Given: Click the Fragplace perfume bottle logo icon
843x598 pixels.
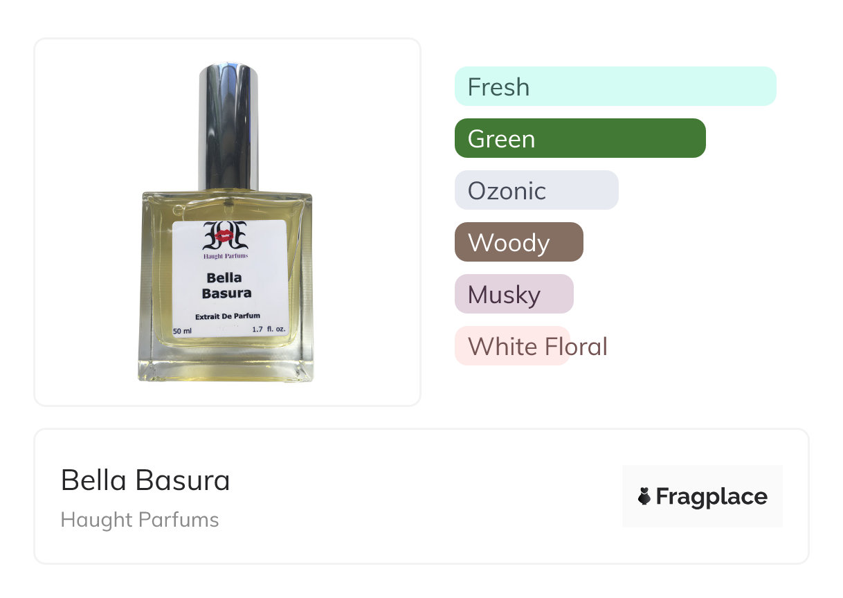Looking at the screenshot, I should coord(644,496).
